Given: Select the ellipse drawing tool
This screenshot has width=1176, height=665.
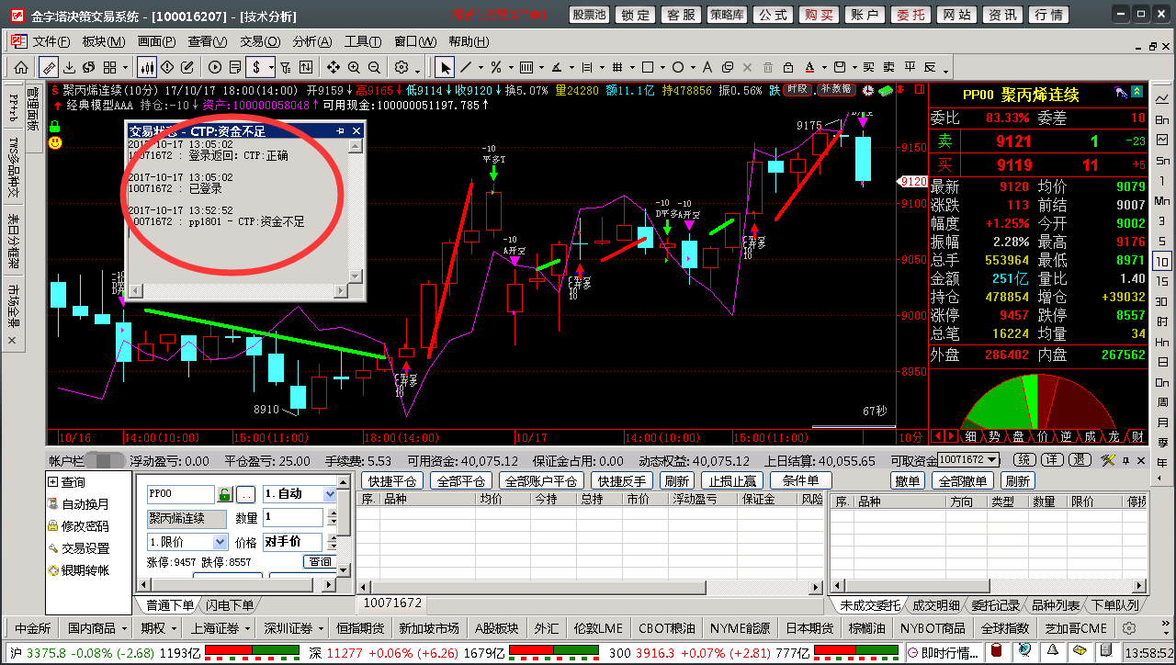Looking at the screenshot, I should coord(678,67).
